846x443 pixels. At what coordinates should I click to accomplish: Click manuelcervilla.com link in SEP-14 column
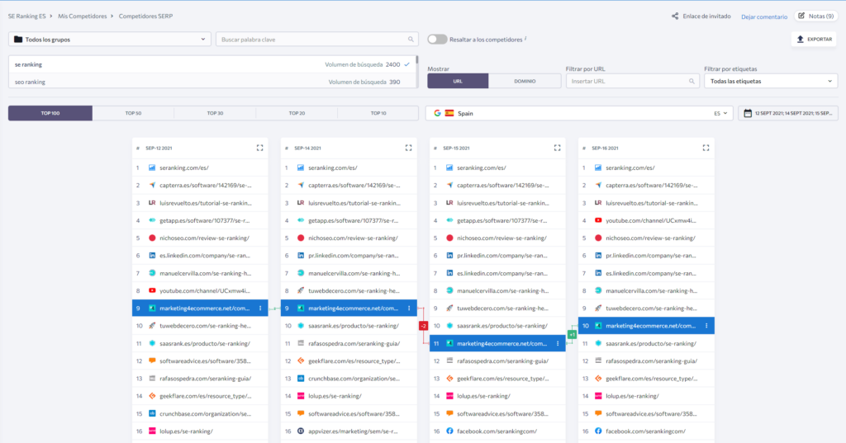tap(354, 273)
